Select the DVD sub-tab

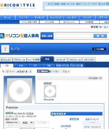21,66
